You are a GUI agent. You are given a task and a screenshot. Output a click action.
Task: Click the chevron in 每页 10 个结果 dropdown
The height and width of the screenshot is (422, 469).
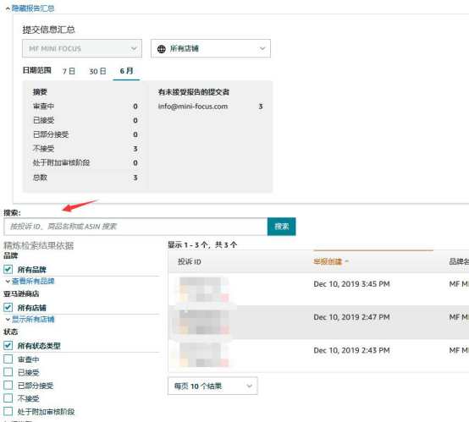(249, 386)
